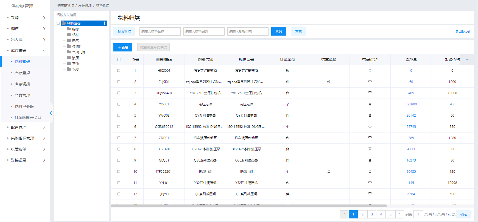Click the horizontal scrollbar below the table
This screenshot has width=478, height=222.
pyautogui.click(x=248, y=206)
